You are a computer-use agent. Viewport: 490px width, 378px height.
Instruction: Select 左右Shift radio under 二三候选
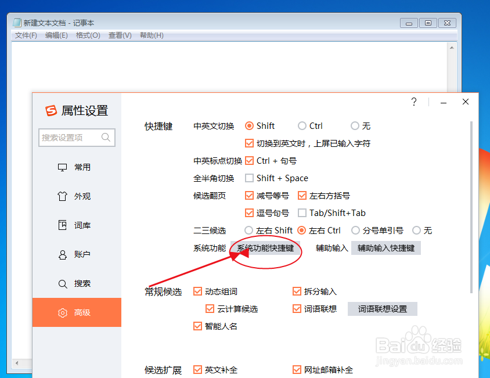coord(250,230)
